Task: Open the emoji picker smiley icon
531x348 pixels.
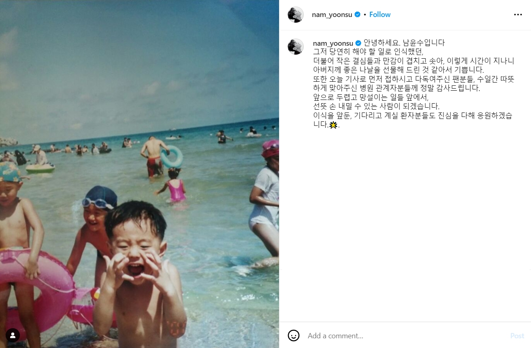Action: (294, 335)
